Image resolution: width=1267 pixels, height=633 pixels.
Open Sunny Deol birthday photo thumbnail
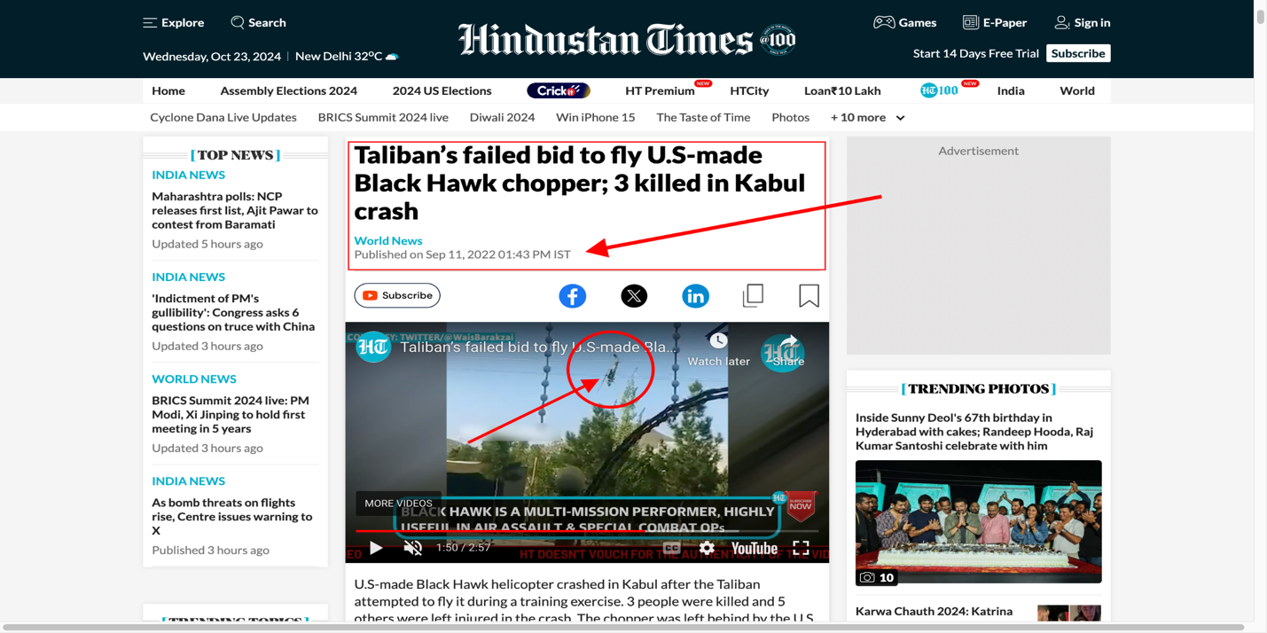click(979, 521)
